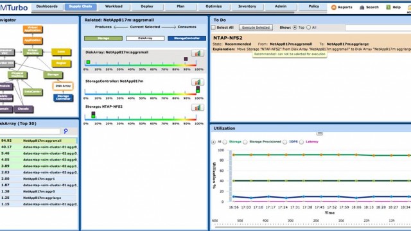411x231 pixels.
Task: Select the row with value 5.46
Action: click(x=39, y=153)
